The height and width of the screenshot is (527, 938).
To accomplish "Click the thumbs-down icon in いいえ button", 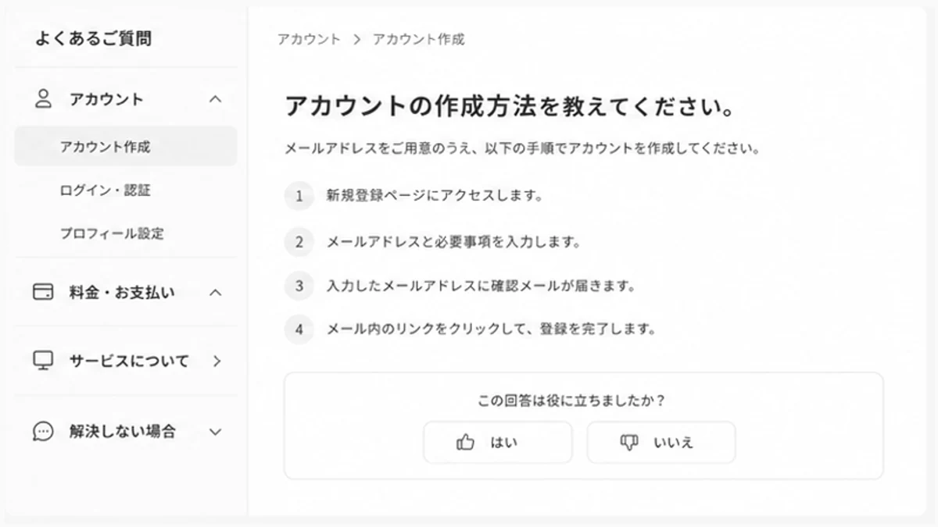I will coord(629,443).
